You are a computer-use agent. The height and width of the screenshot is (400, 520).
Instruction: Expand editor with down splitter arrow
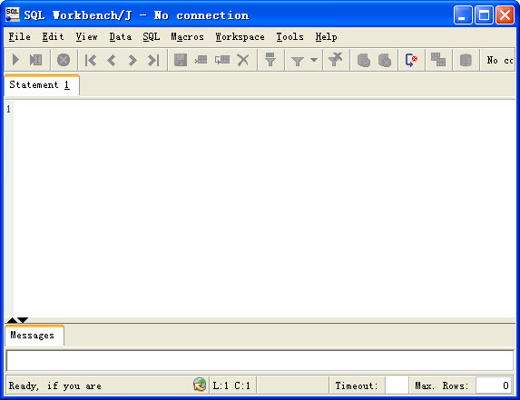[23, 320]
